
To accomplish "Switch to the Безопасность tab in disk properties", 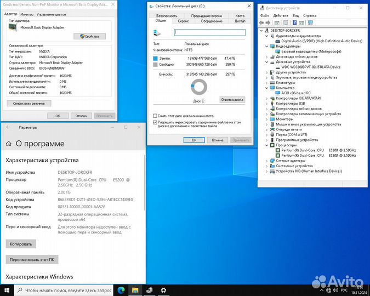I will tap(167, 16).
